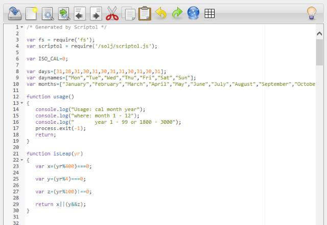This screenshot has height=225, width=327.
Task: Click the 'var x=(yr%400)===0;' line
Action: [x=63, y=166]
